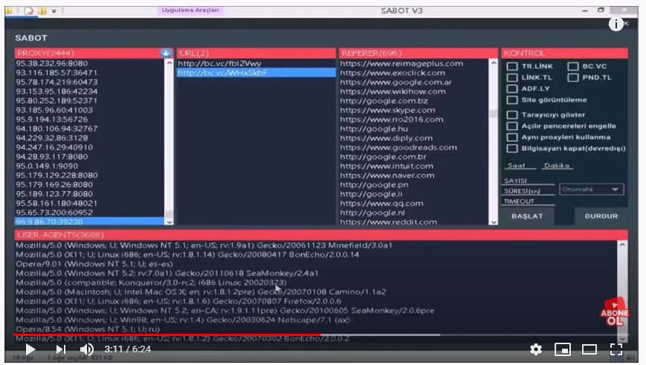Open video settings gear
The width and height of the screenshot is (646, 365).
click(535, 349)
